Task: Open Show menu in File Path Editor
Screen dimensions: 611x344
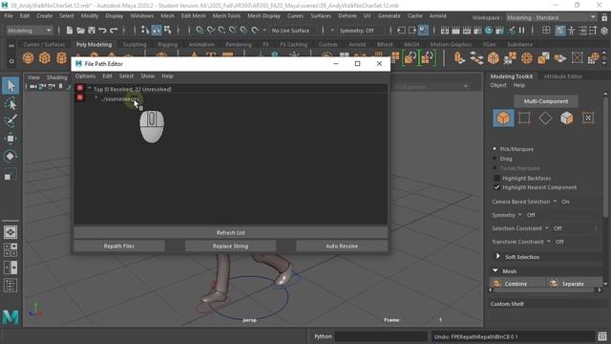Action: coord(147,76)
